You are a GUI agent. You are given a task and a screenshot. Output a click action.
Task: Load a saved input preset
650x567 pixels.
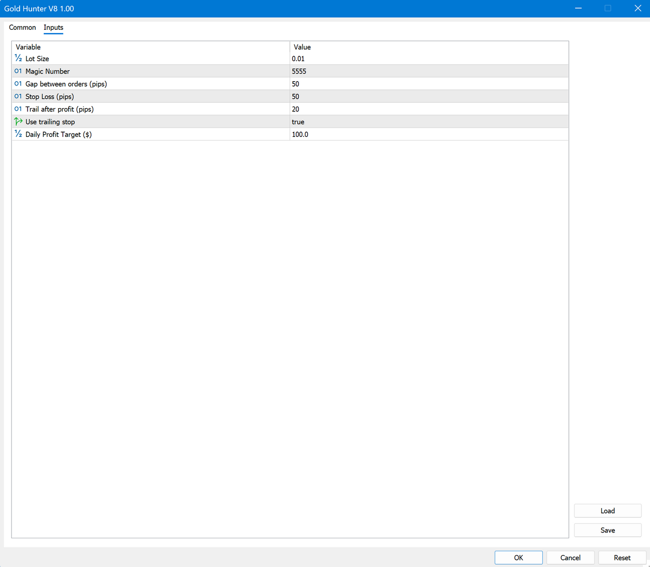[x=607, y=511]
